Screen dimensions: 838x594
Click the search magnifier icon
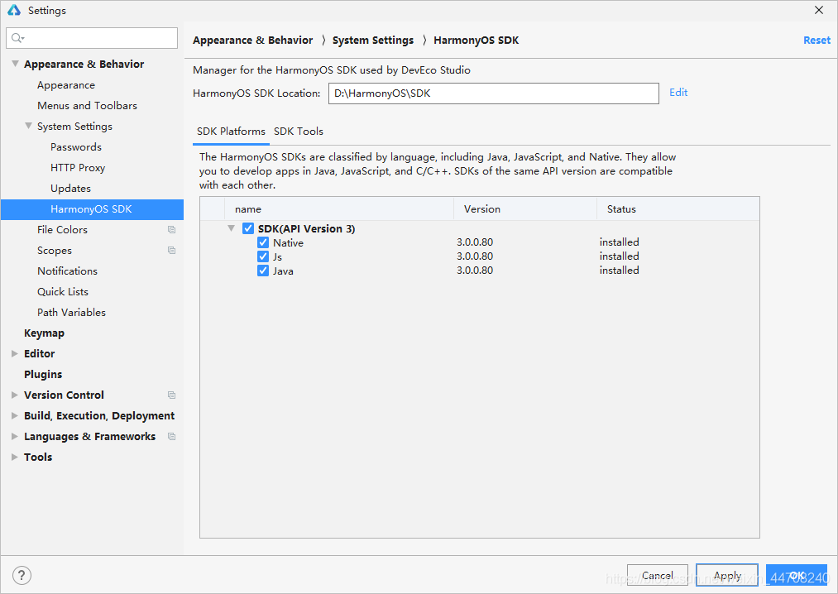17,38
